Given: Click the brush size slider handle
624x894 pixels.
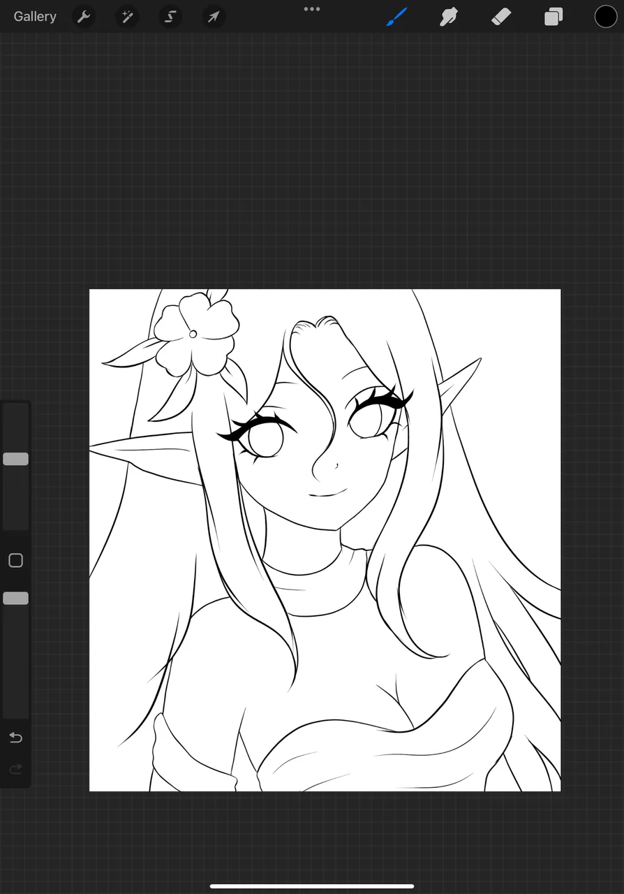Looking at the screenshot, I should 15,459.
